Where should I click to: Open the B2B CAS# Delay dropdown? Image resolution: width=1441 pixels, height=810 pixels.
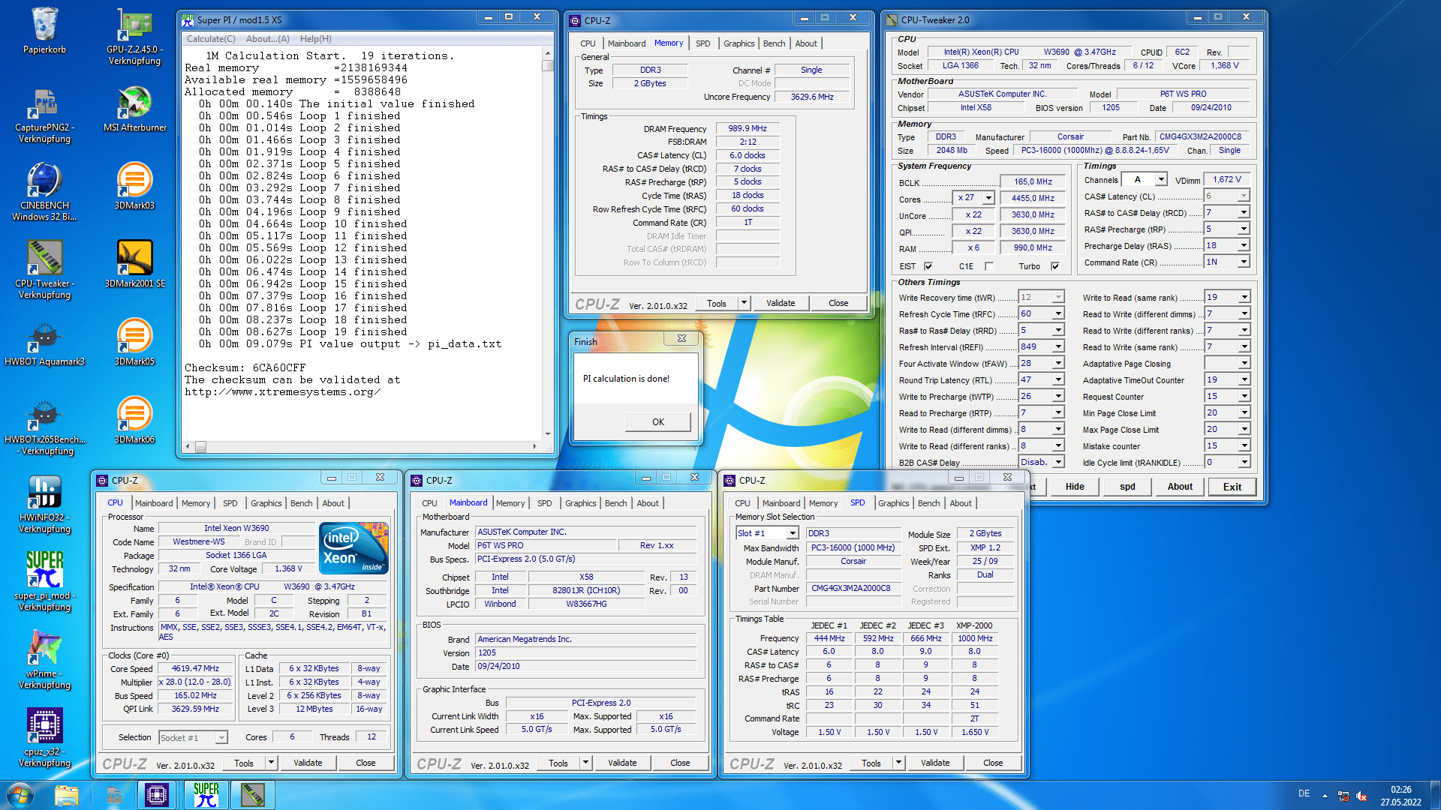click(1058, 462)
